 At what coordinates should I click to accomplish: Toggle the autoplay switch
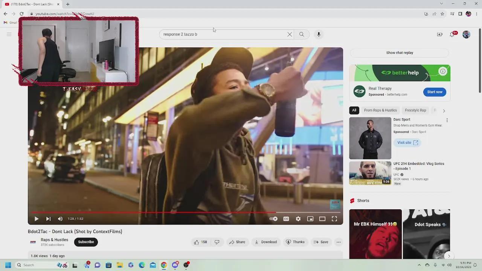(x=274, y=219)
